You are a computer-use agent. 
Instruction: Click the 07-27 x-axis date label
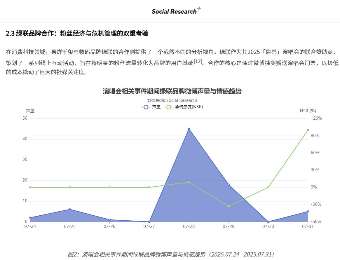[x=149, y=226]
